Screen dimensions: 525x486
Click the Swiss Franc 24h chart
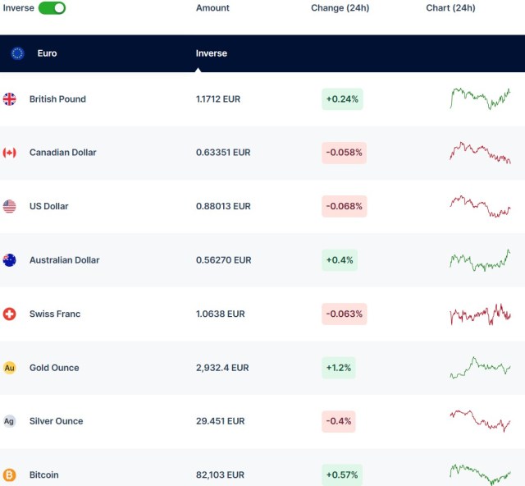pyautogui.click(x=480, y=314)
